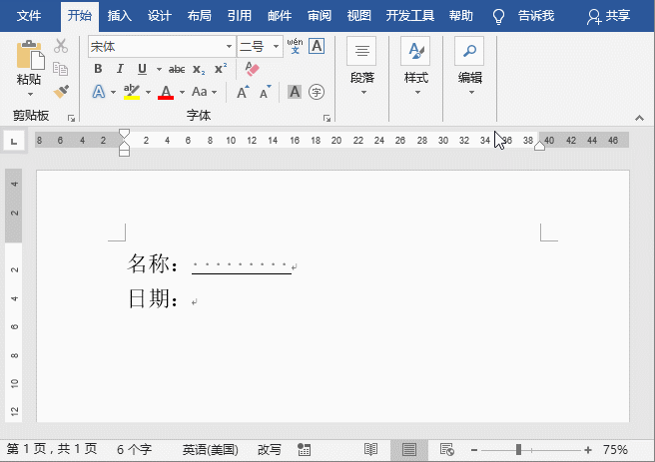
Task: Click the Character Border icon
Action: 317,46
